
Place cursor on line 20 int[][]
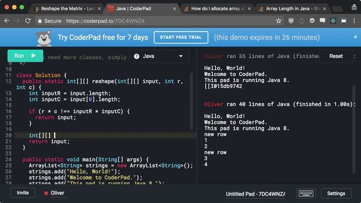tap(39, 135)
